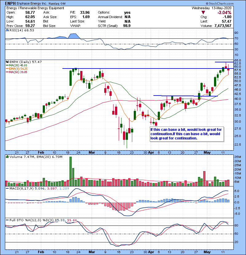Click the '30 Apr' label on the bottom date axis
The width and height of the screenshot is (246, 255).
click(x=149, y=252)
